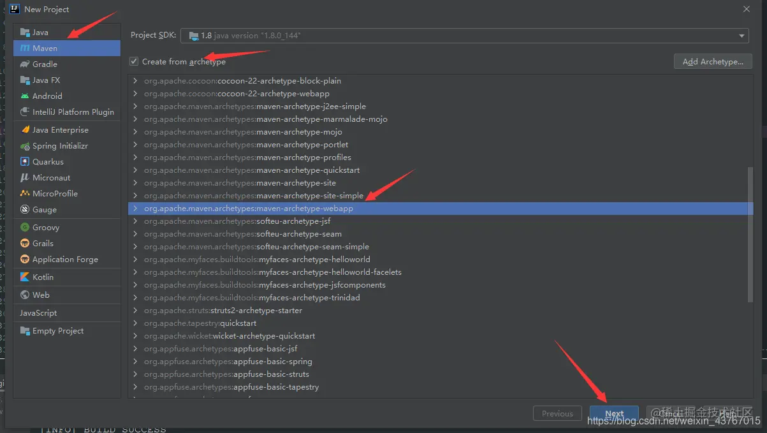The image size is (767, 433).
Task: Choose the Java Enterprise category label
Action: coord(61,130)
